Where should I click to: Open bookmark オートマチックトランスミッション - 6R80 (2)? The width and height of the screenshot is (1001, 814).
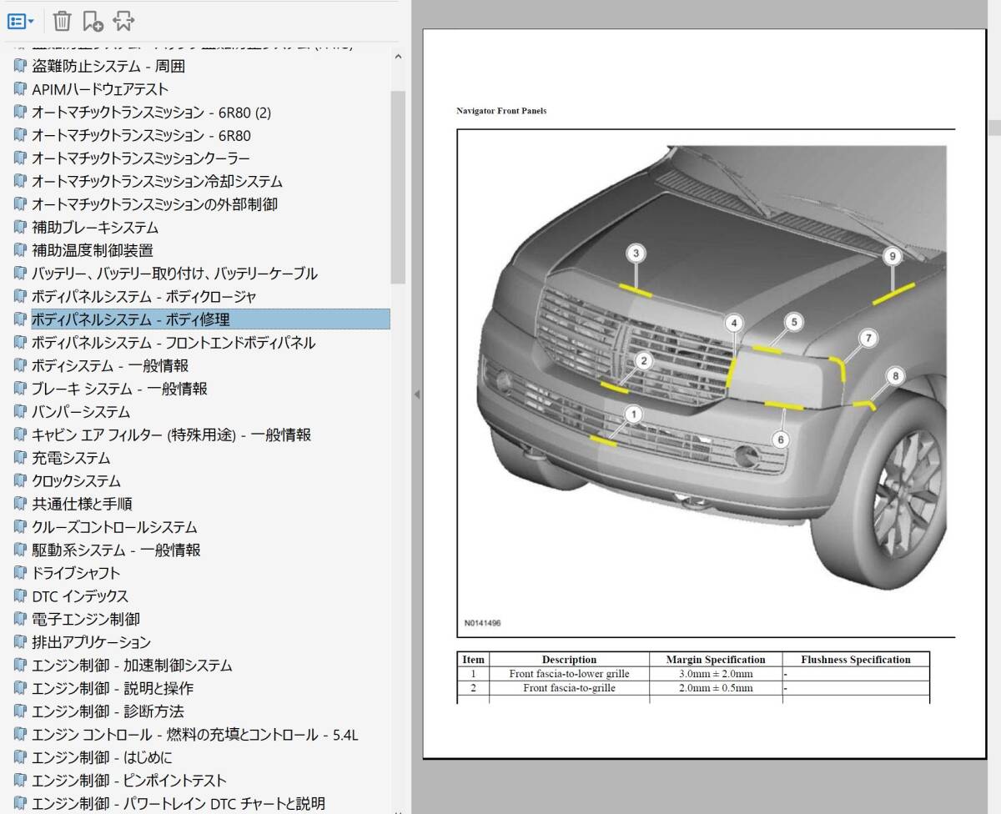pyautogui.click(x=151, y=113)
